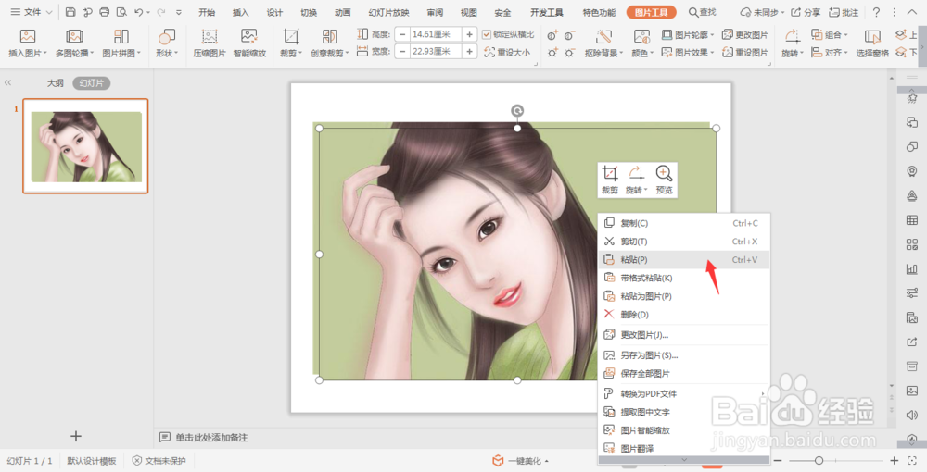
Task: Switch to the 图片工具 ribbon tab
Action: (x=652, y=12)
